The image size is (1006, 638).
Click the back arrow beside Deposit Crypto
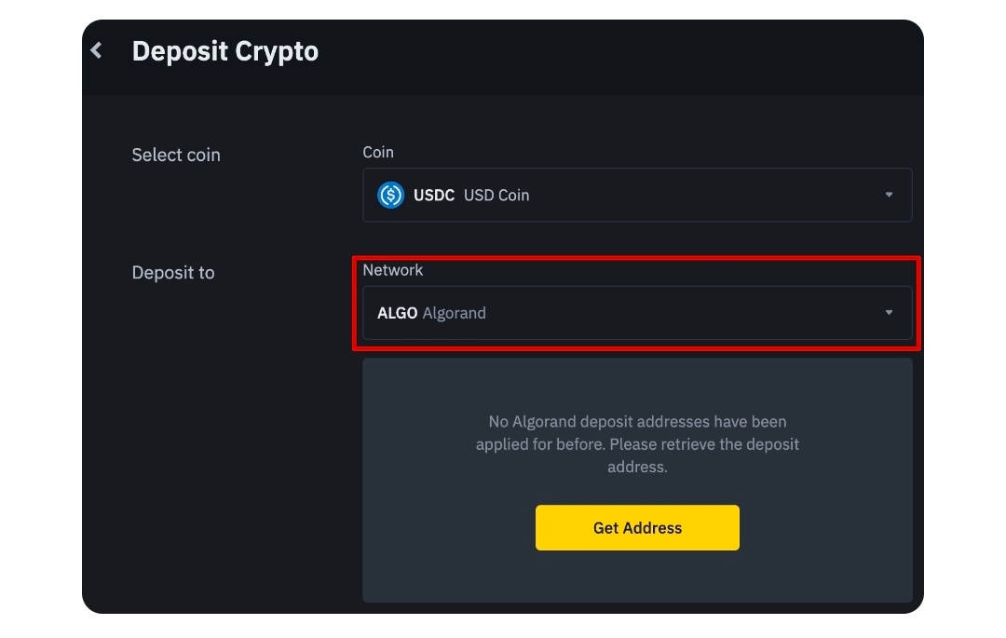[x=97, y=50]
